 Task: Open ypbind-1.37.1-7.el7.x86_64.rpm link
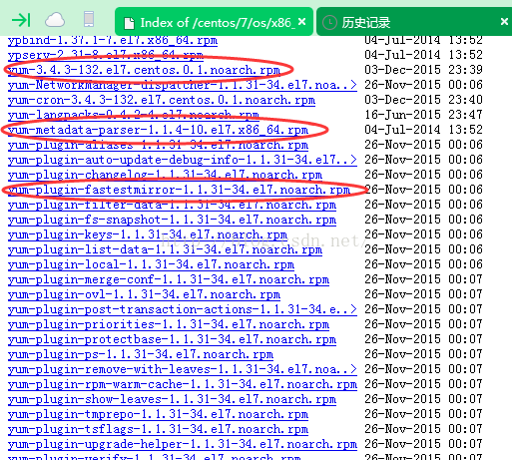tap(113, 41)
